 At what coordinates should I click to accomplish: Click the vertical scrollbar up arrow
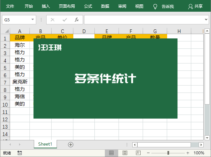tap(207, 31)
